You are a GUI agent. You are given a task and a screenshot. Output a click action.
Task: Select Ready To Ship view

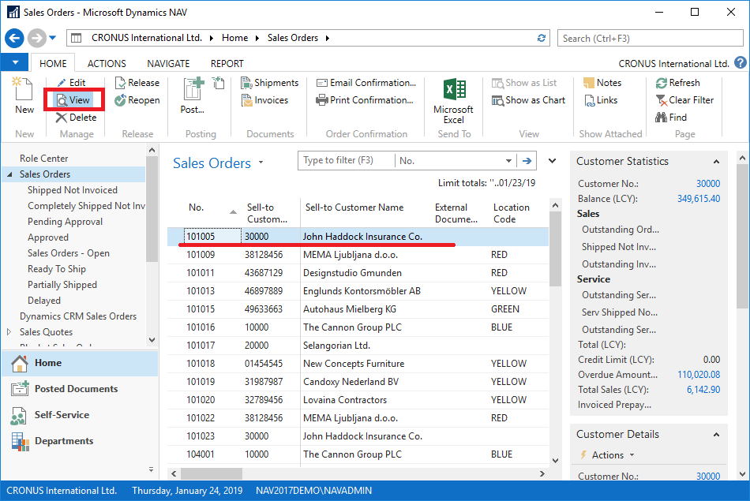tap(56, 269)
